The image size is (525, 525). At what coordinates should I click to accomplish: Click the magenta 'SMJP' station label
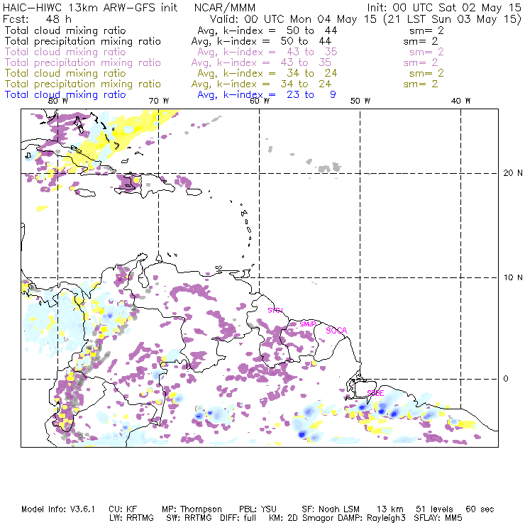pos(308,324)
